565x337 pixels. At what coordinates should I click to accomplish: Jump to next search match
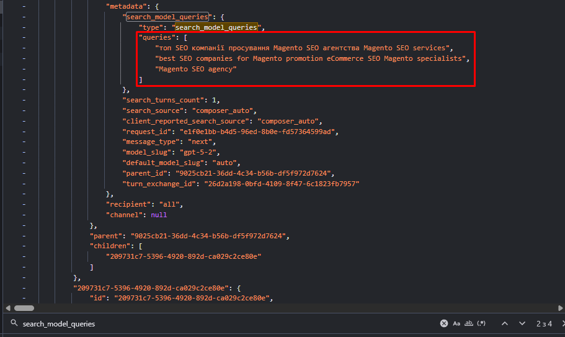[x=522, y=323]
